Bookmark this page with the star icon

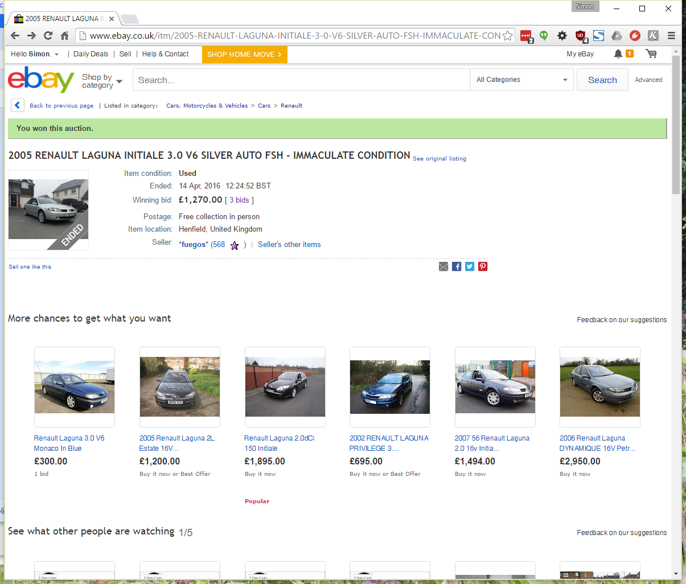coord(507,35)
